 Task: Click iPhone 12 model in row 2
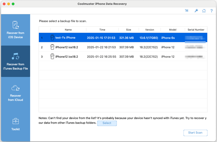click(x=168, y=47)
